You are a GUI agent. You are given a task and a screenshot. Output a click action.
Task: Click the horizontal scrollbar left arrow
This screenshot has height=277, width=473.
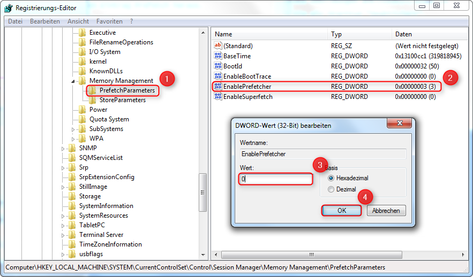tap(216, 255)
